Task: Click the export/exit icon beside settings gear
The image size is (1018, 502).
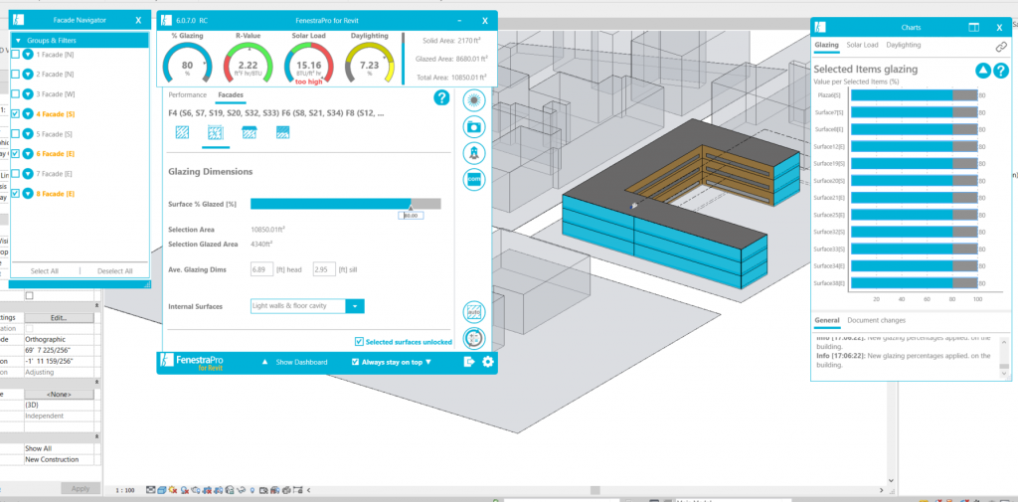Action: (469, 362)
